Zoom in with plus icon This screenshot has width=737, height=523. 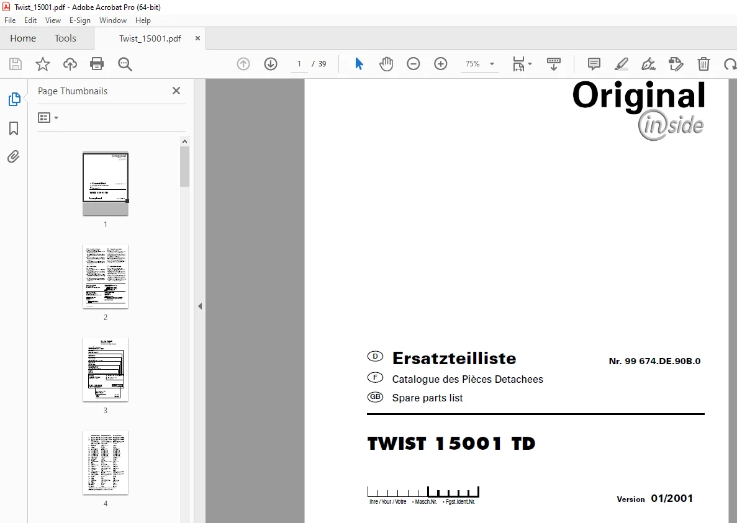440,64
